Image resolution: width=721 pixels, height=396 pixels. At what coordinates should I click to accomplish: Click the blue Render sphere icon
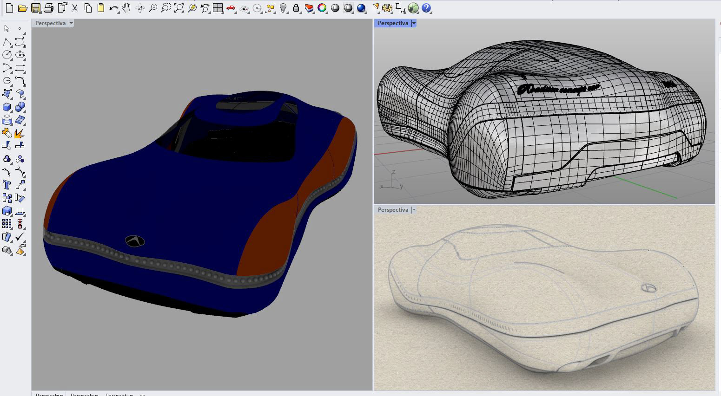pos(361,8)
